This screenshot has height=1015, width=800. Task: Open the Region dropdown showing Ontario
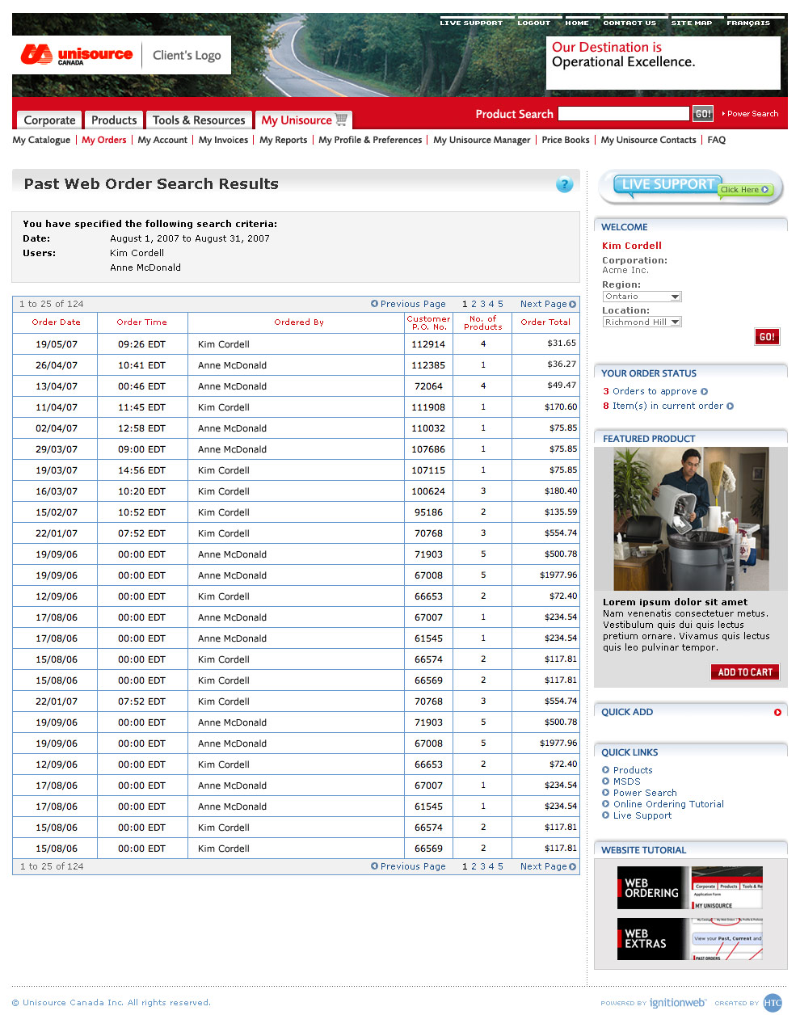pos(642,297)
